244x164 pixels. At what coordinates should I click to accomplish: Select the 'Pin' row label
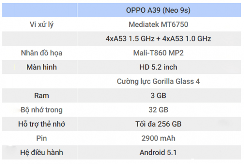tap(41, 138)
